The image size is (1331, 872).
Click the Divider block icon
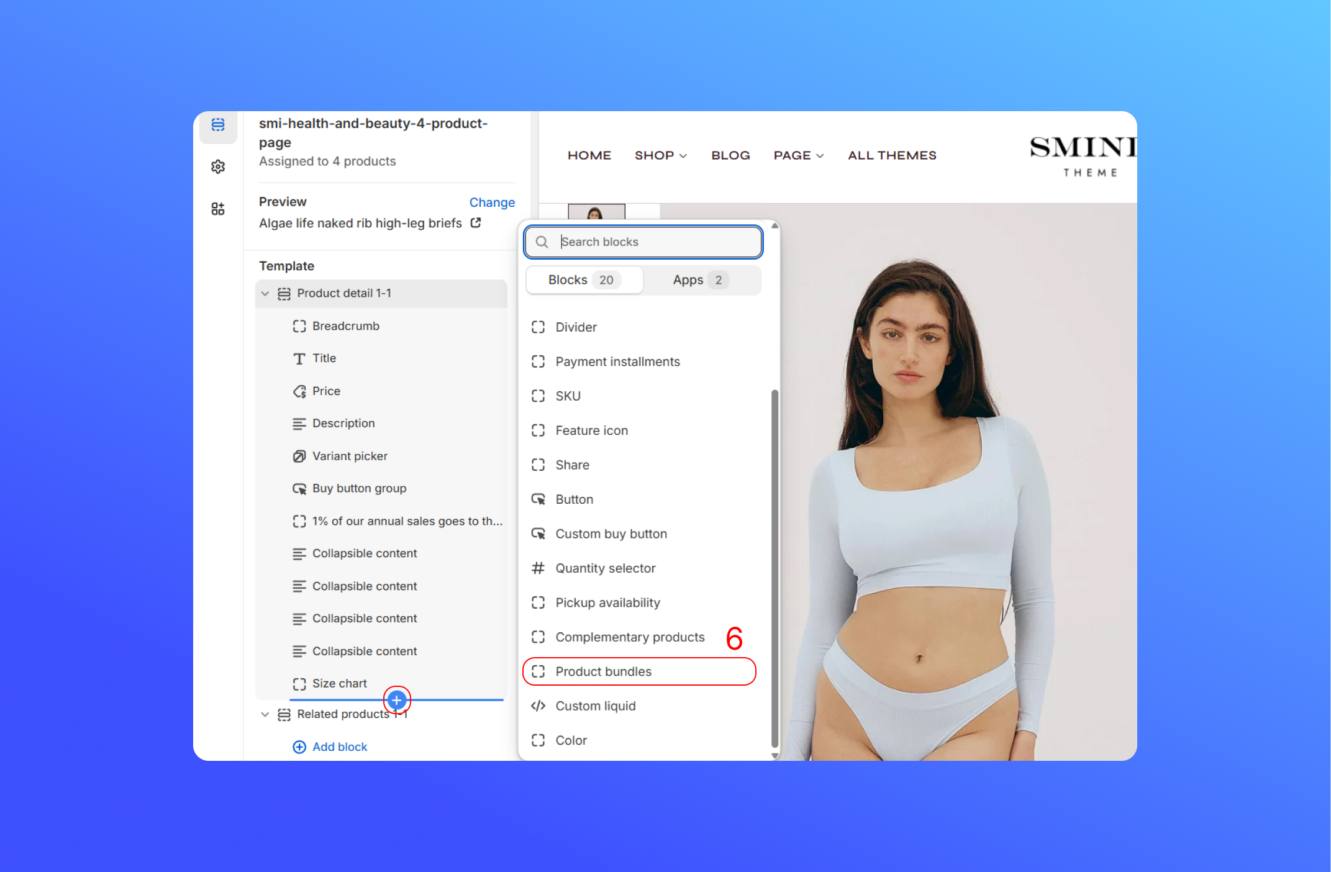click(x=538, y=327)
